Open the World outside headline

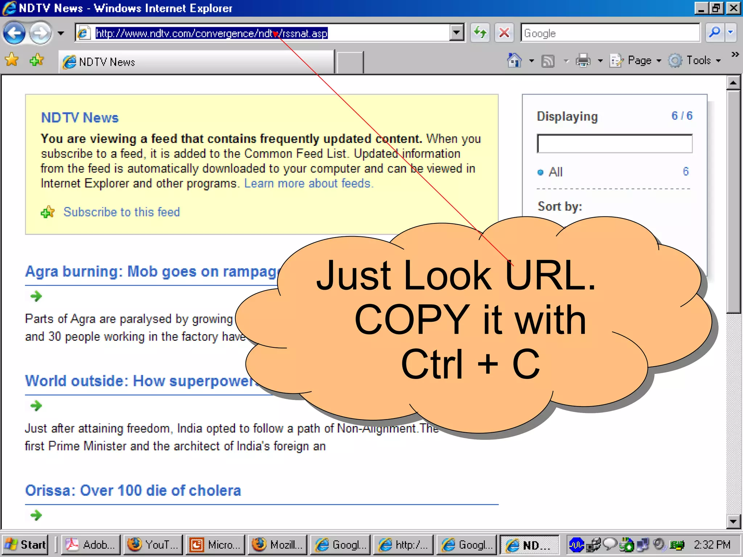point(141,381)
